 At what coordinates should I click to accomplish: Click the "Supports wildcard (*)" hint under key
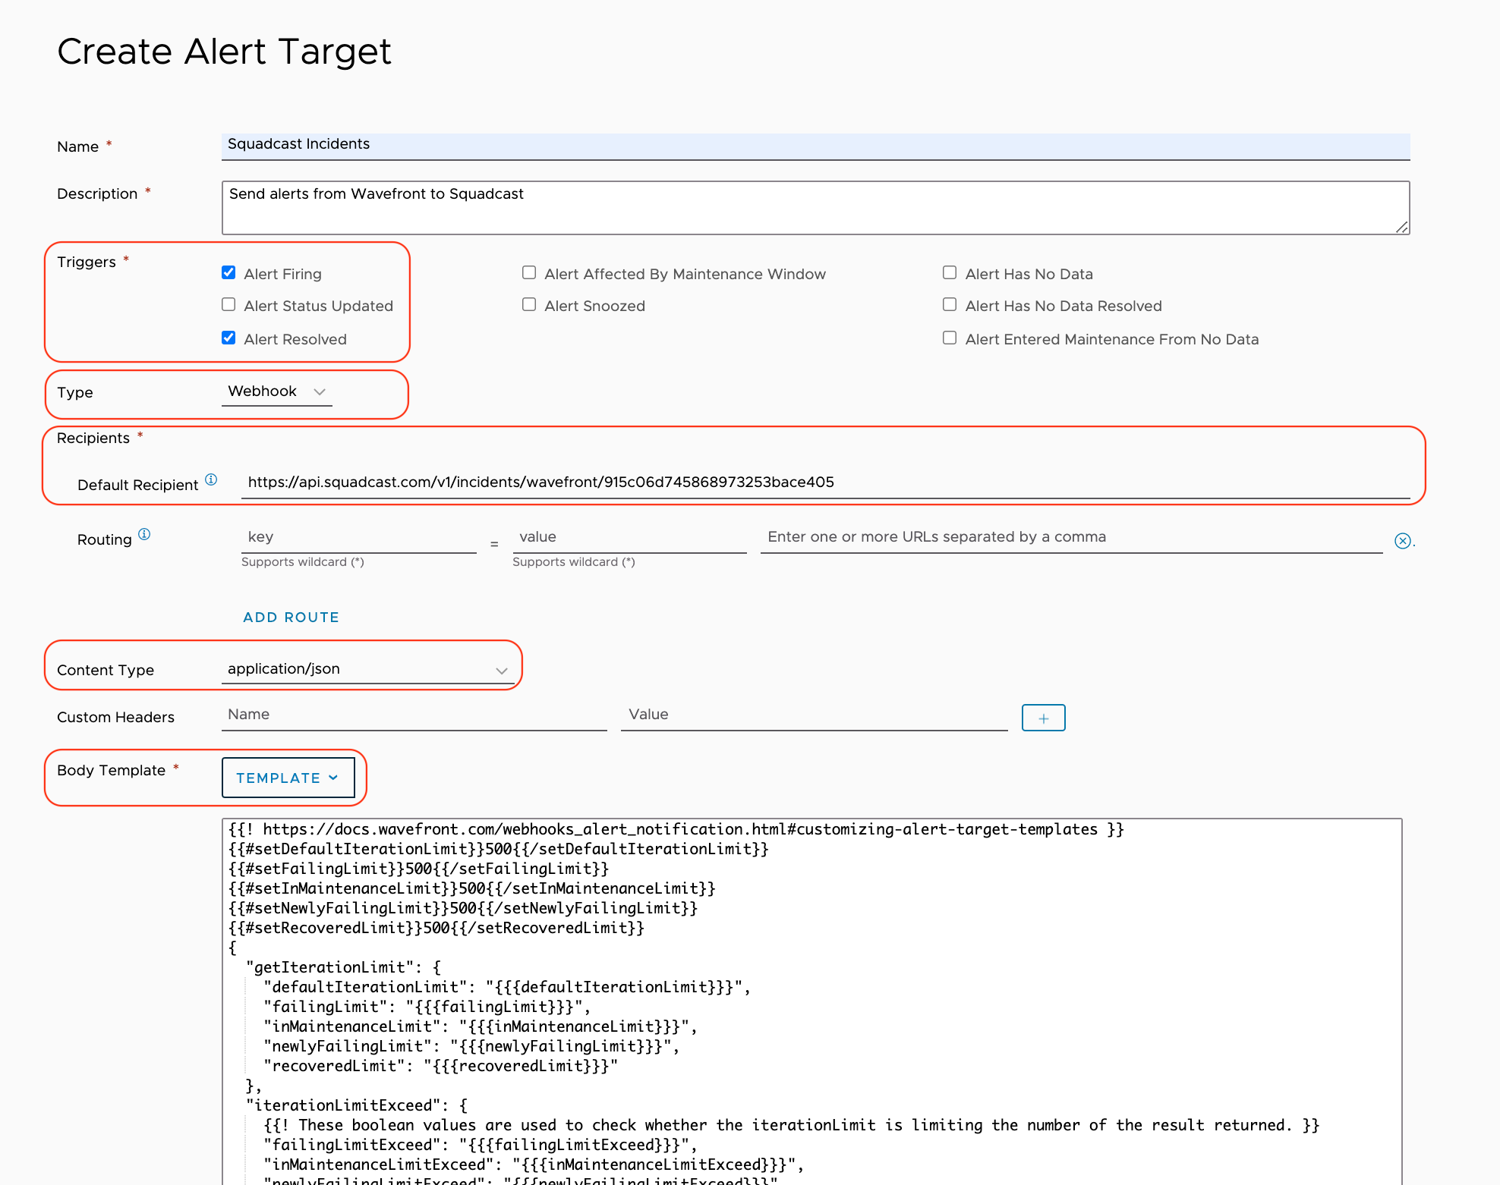[x=303, y=562]
